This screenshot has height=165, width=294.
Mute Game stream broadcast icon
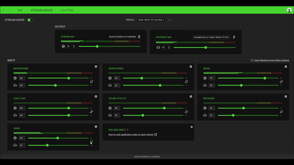click(x=15, y=138)
